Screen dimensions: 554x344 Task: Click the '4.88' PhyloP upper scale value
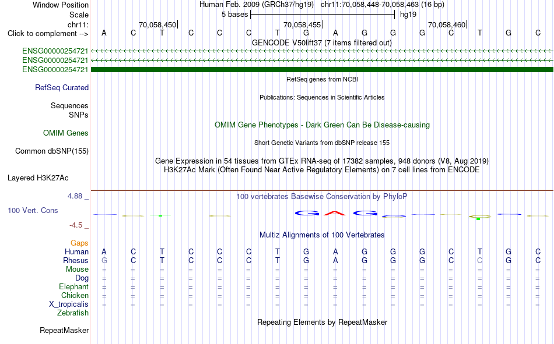point(75,196)
